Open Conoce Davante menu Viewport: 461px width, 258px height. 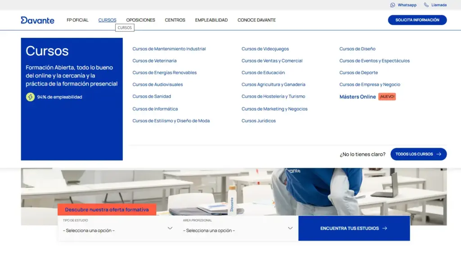257,20
